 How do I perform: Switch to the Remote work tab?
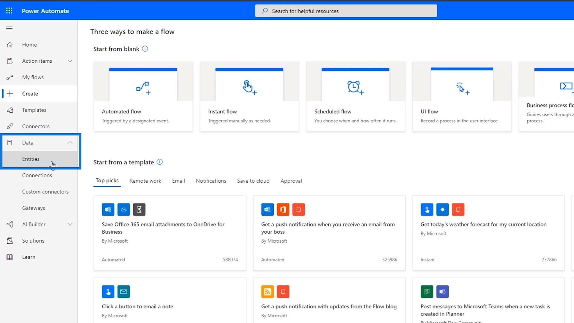pyautogui.click(x=145, y=181)
